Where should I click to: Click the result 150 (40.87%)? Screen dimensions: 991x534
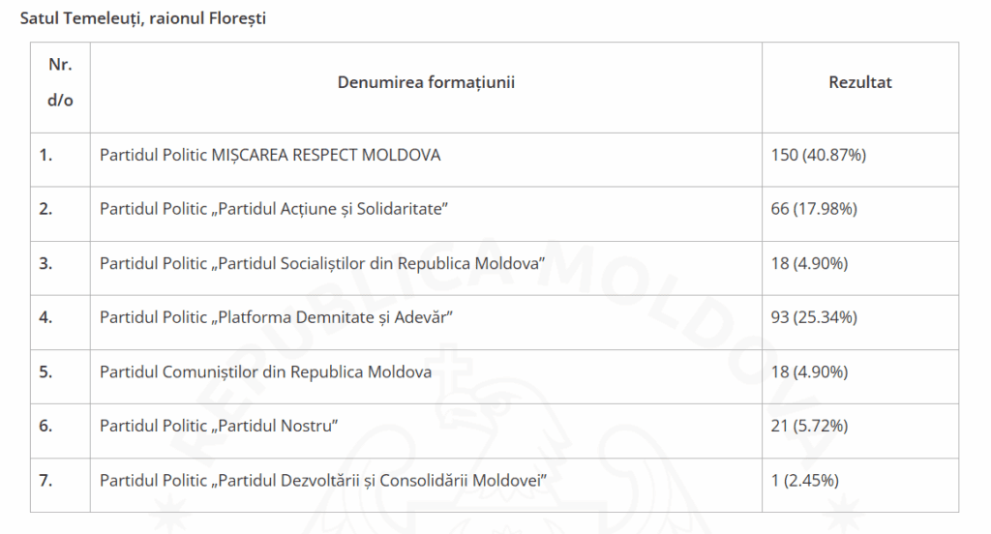click(818, 155)
